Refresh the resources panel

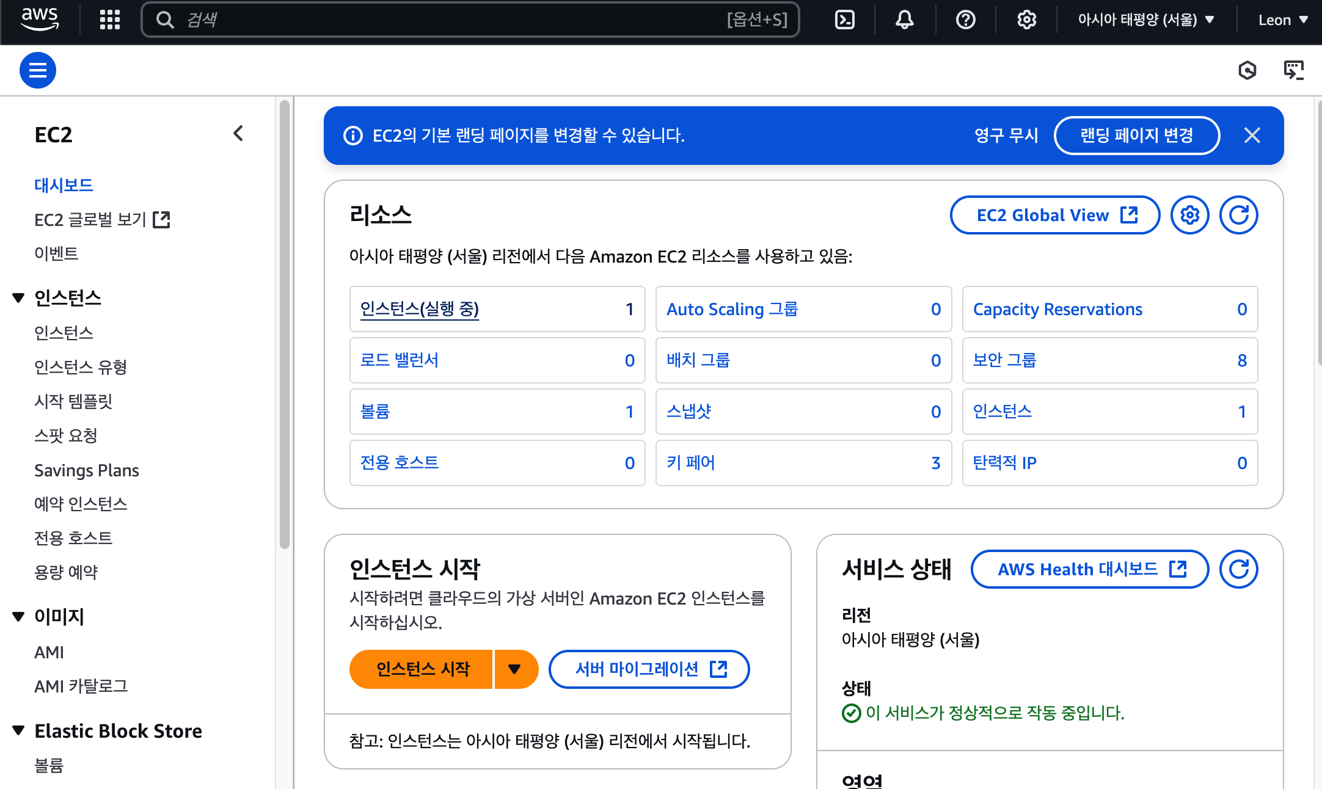click(x=1238, y=215)
